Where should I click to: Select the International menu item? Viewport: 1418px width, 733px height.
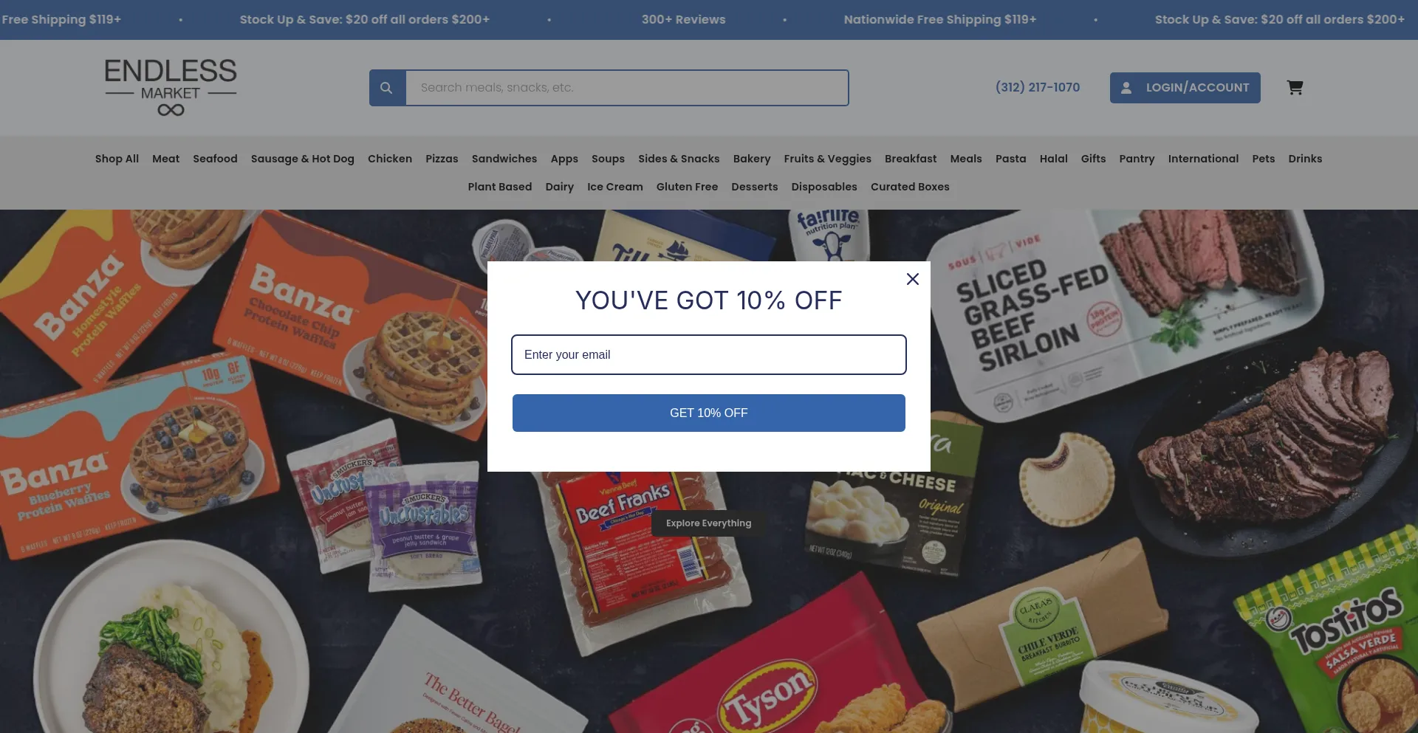1203,159
